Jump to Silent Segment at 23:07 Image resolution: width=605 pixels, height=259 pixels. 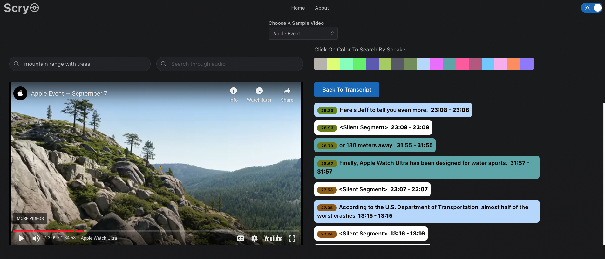[372, 189]
